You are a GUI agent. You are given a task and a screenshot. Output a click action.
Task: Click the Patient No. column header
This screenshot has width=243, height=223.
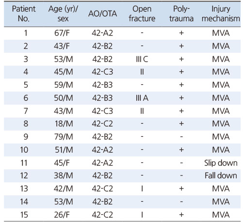pos(24,14)
